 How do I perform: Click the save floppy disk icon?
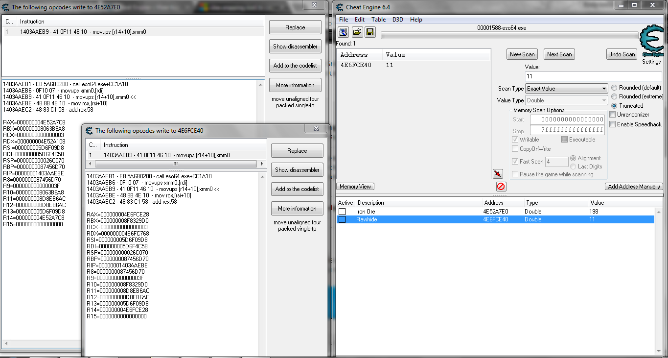(x=370, y=32)
